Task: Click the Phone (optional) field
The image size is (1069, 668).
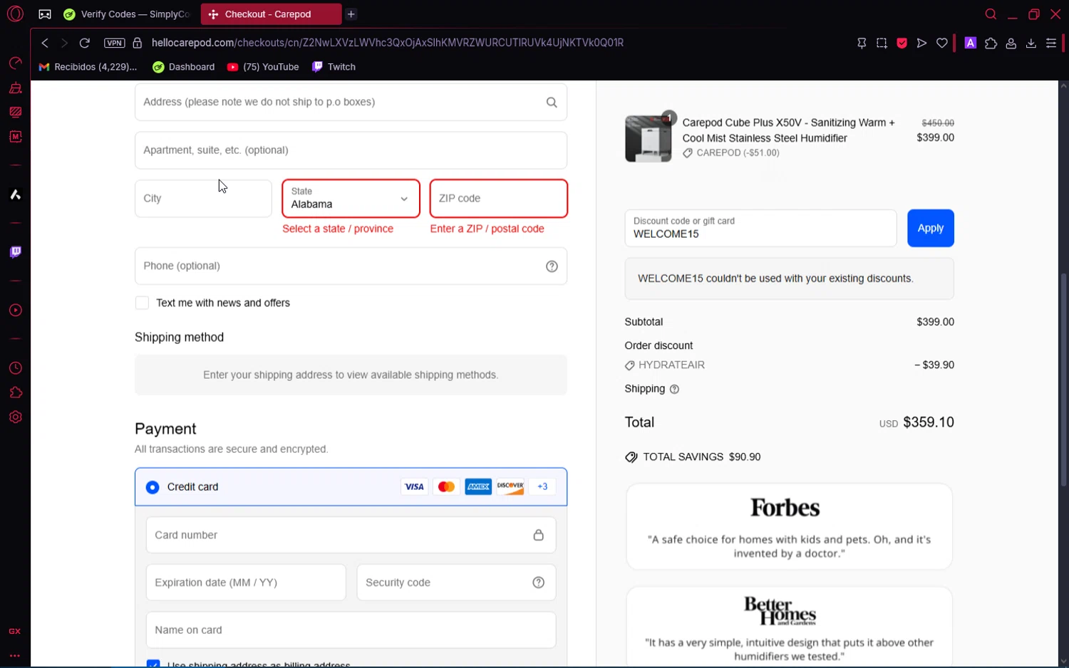Action: coord(351,266)
